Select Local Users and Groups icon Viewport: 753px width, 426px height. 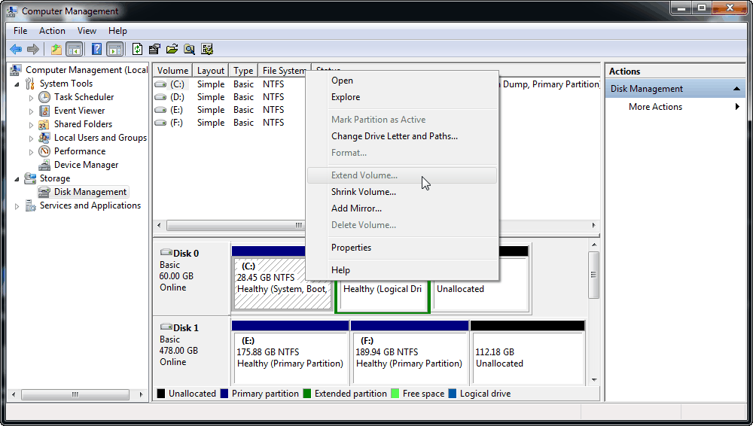pyautogui.click(x=44, y=138)
